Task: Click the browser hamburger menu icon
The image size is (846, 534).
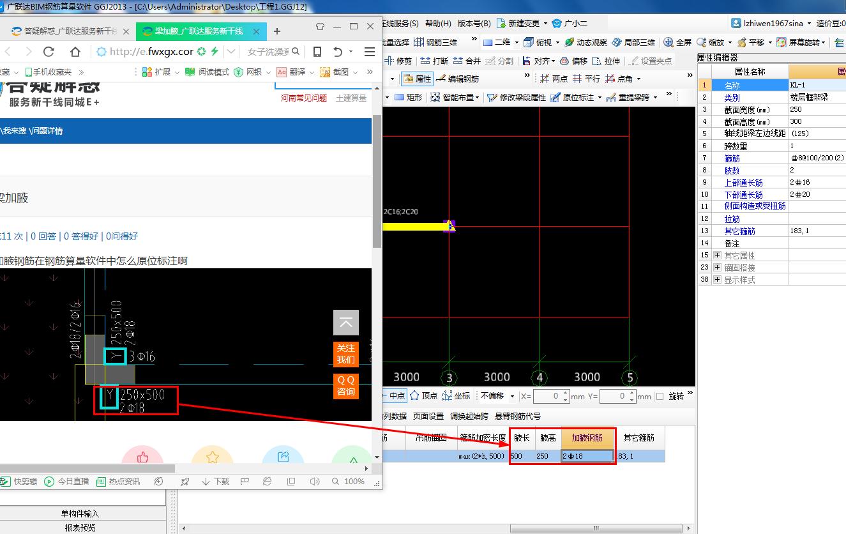Action: [x=369, y=52]
